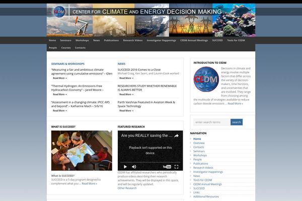Read more about SUCCEED 2016 closing
This screenshot has height=201, width=302.
click(126, 78)
